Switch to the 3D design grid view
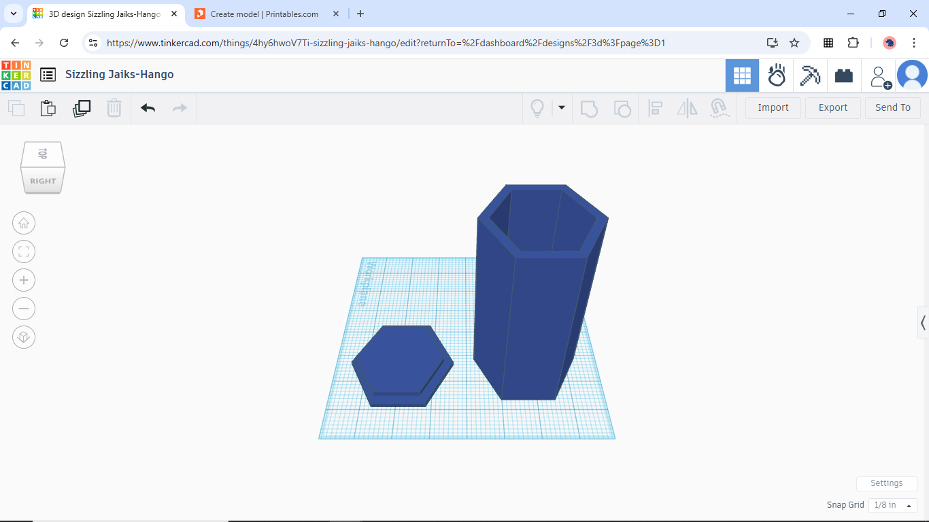Image resolution: width=929 pixels, height=522 pixels. 742,75
